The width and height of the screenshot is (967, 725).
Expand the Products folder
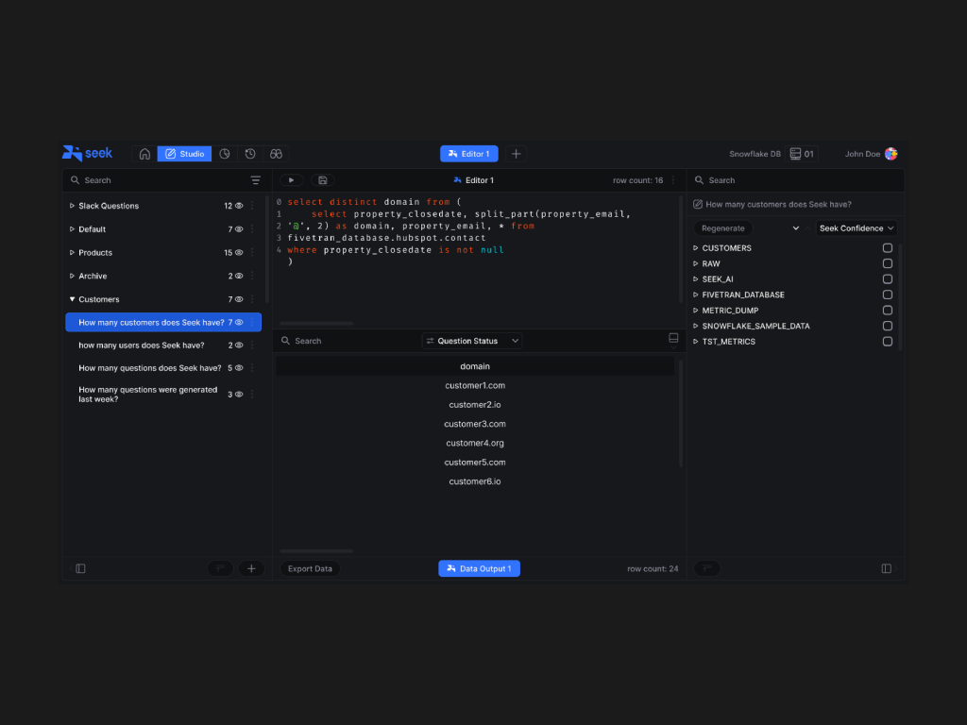[72, 253]
